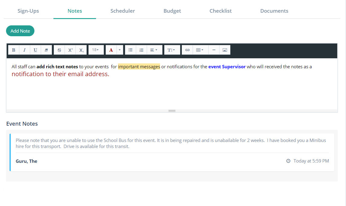Click the 'Today at 5:59 PM' timestamp

coord(311,161)
